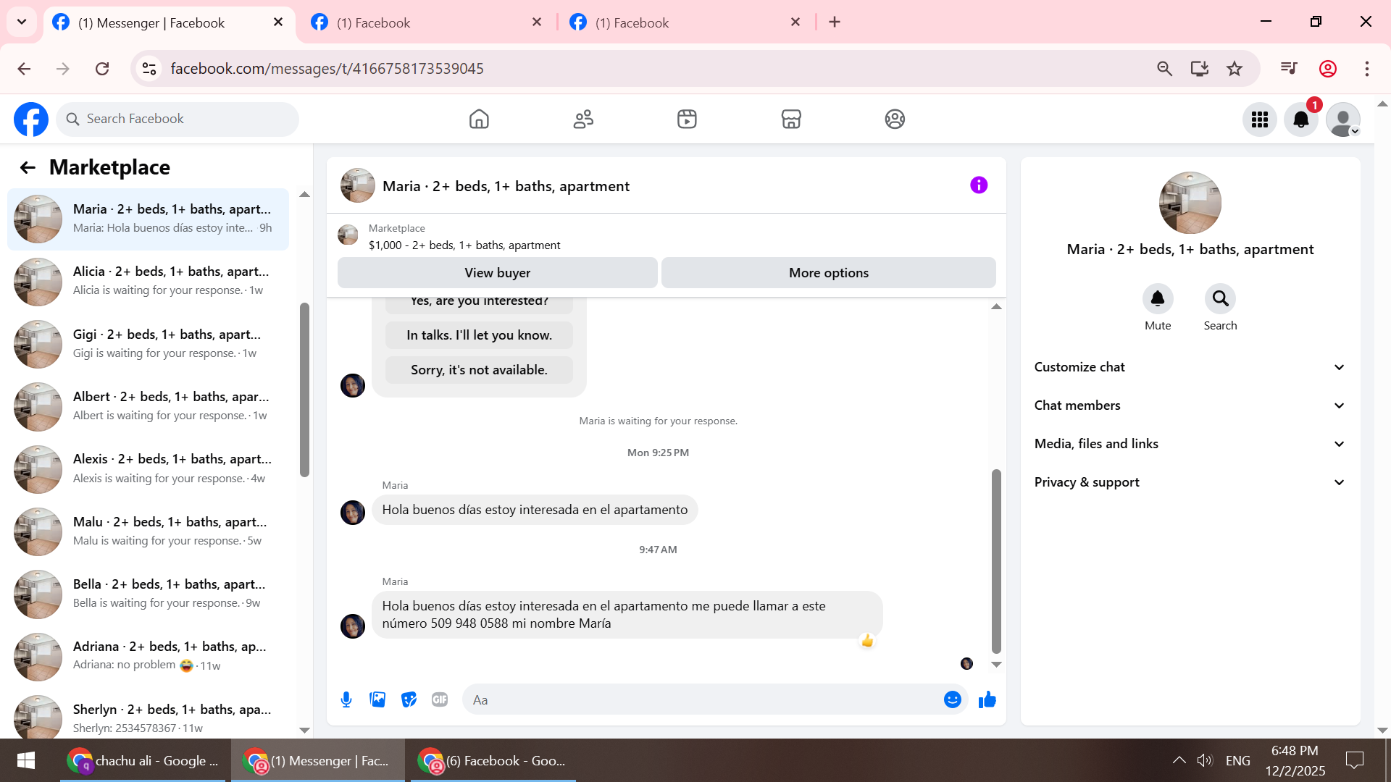
Task: Mute this conversation with the bell button
Action: click(1157, 298)
